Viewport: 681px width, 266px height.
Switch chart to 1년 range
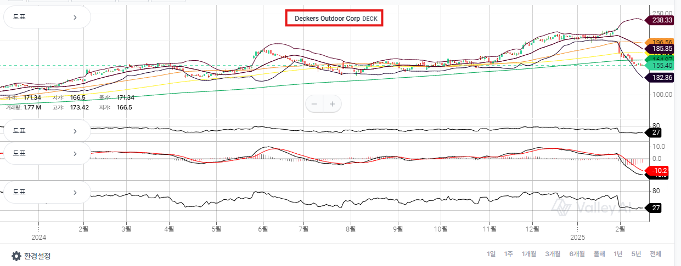coord(618,254)
